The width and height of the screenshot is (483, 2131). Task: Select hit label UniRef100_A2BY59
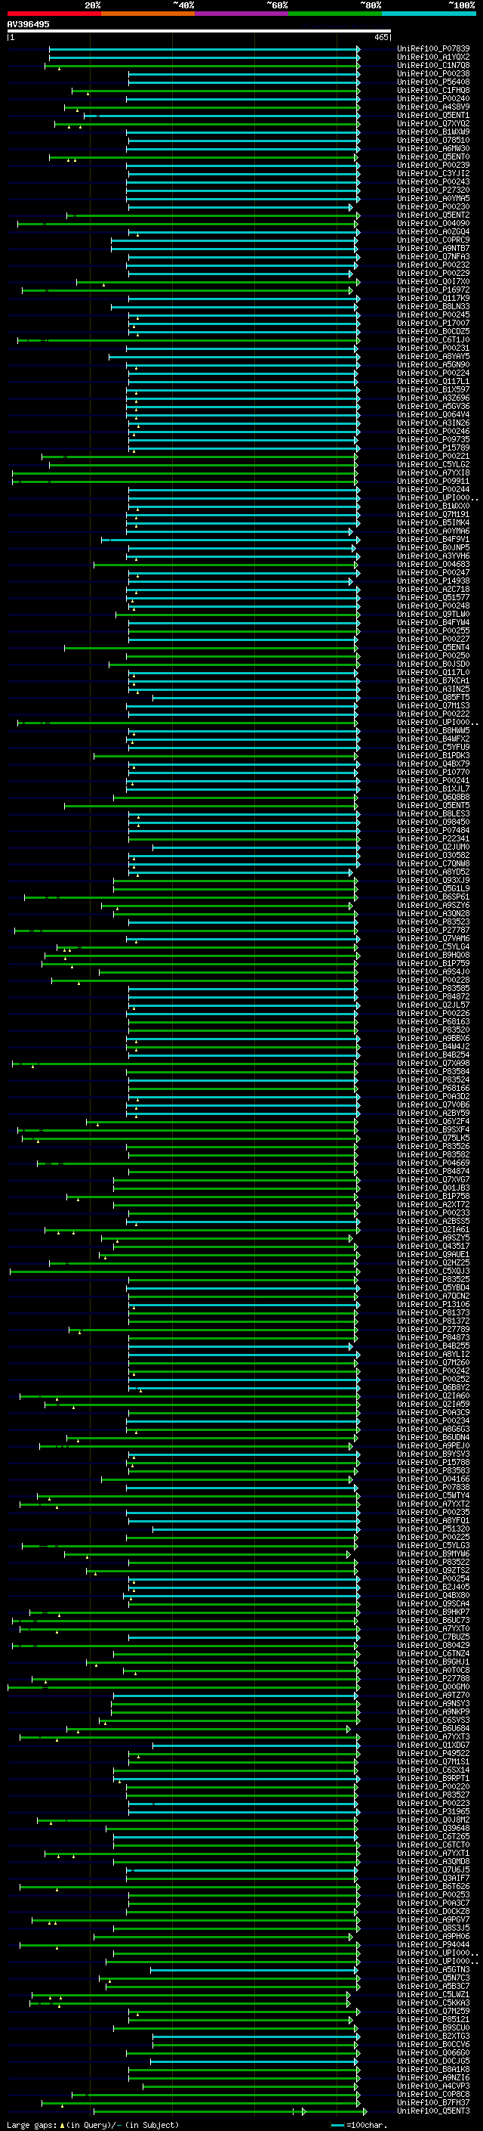433,1114
